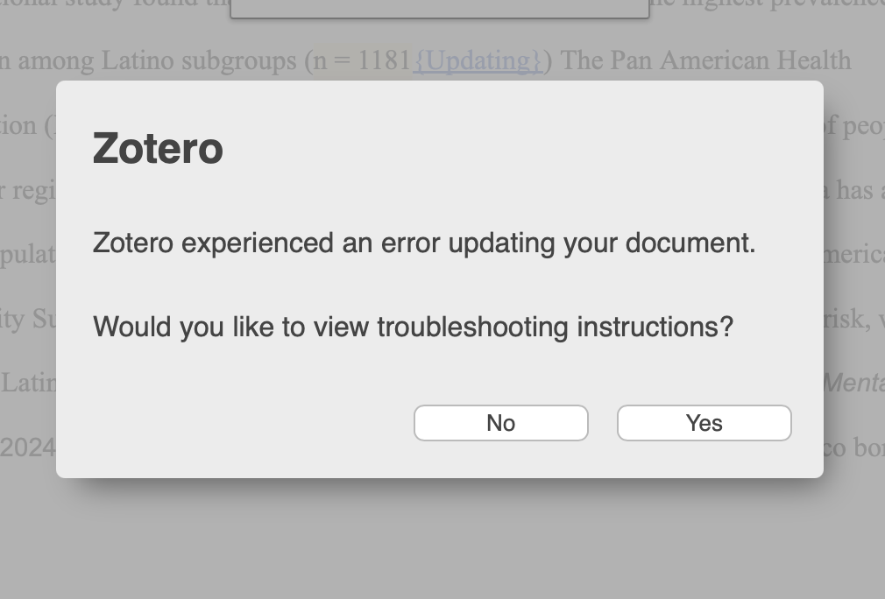885x599 pixels.
Task: Click 'Zotero experienced an error updating your document.' text
Action: (424, 243)
